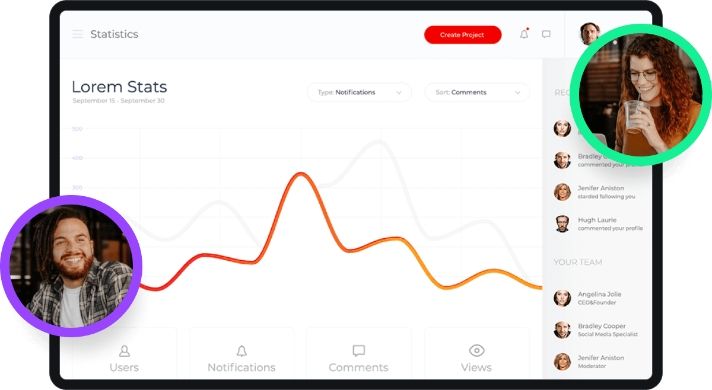The height and width of the screenshot is (390, 712).
Task: Click the orange line chart peak
Action: 301,174
